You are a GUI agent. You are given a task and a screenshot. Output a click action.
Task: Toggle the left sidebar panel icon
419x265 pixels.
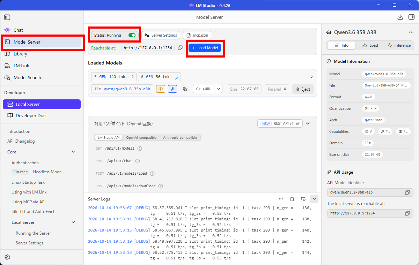coord(7,17)
